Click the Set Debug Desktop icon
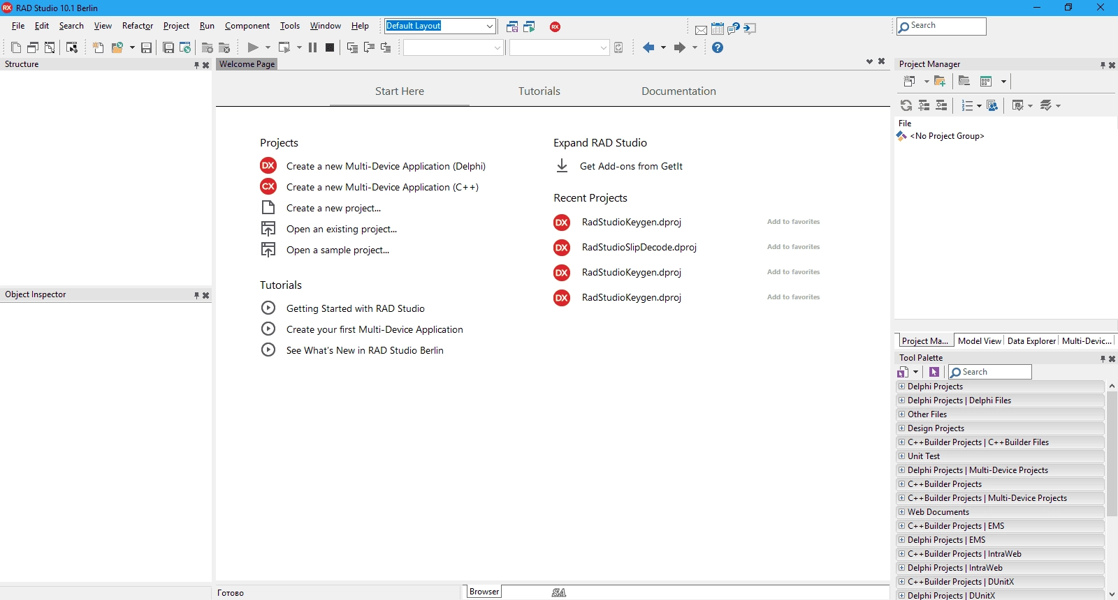The image size is (1118, 600). (529, 27)
